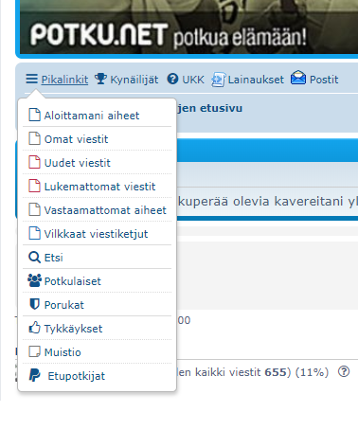Open the Lainaukset link
Image resolution: width=358 pixels, height=448 pixels.
pos(256,80)
